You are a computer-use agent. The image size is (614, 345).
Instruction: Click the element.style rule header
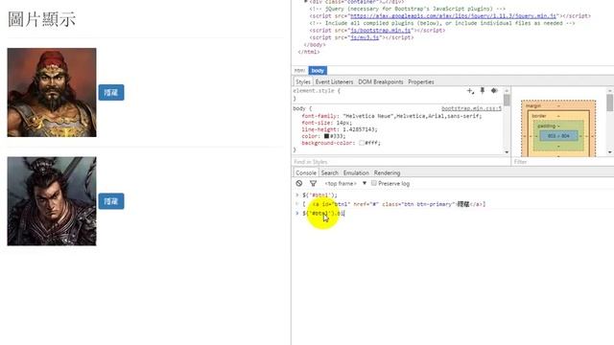(x=317, y=91)
